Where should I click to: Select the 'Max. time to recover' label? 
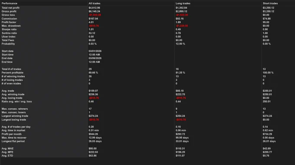tap(14, 138)
